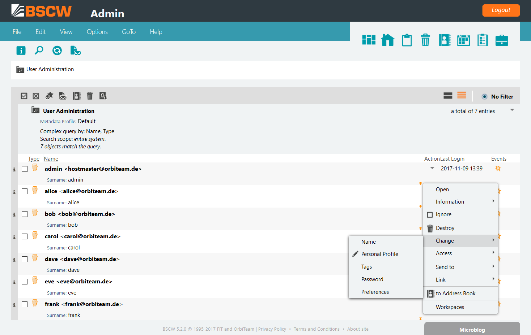
Task: Expand the folder dropdown arrow near total entries
Action: click(x=512, y=110)
